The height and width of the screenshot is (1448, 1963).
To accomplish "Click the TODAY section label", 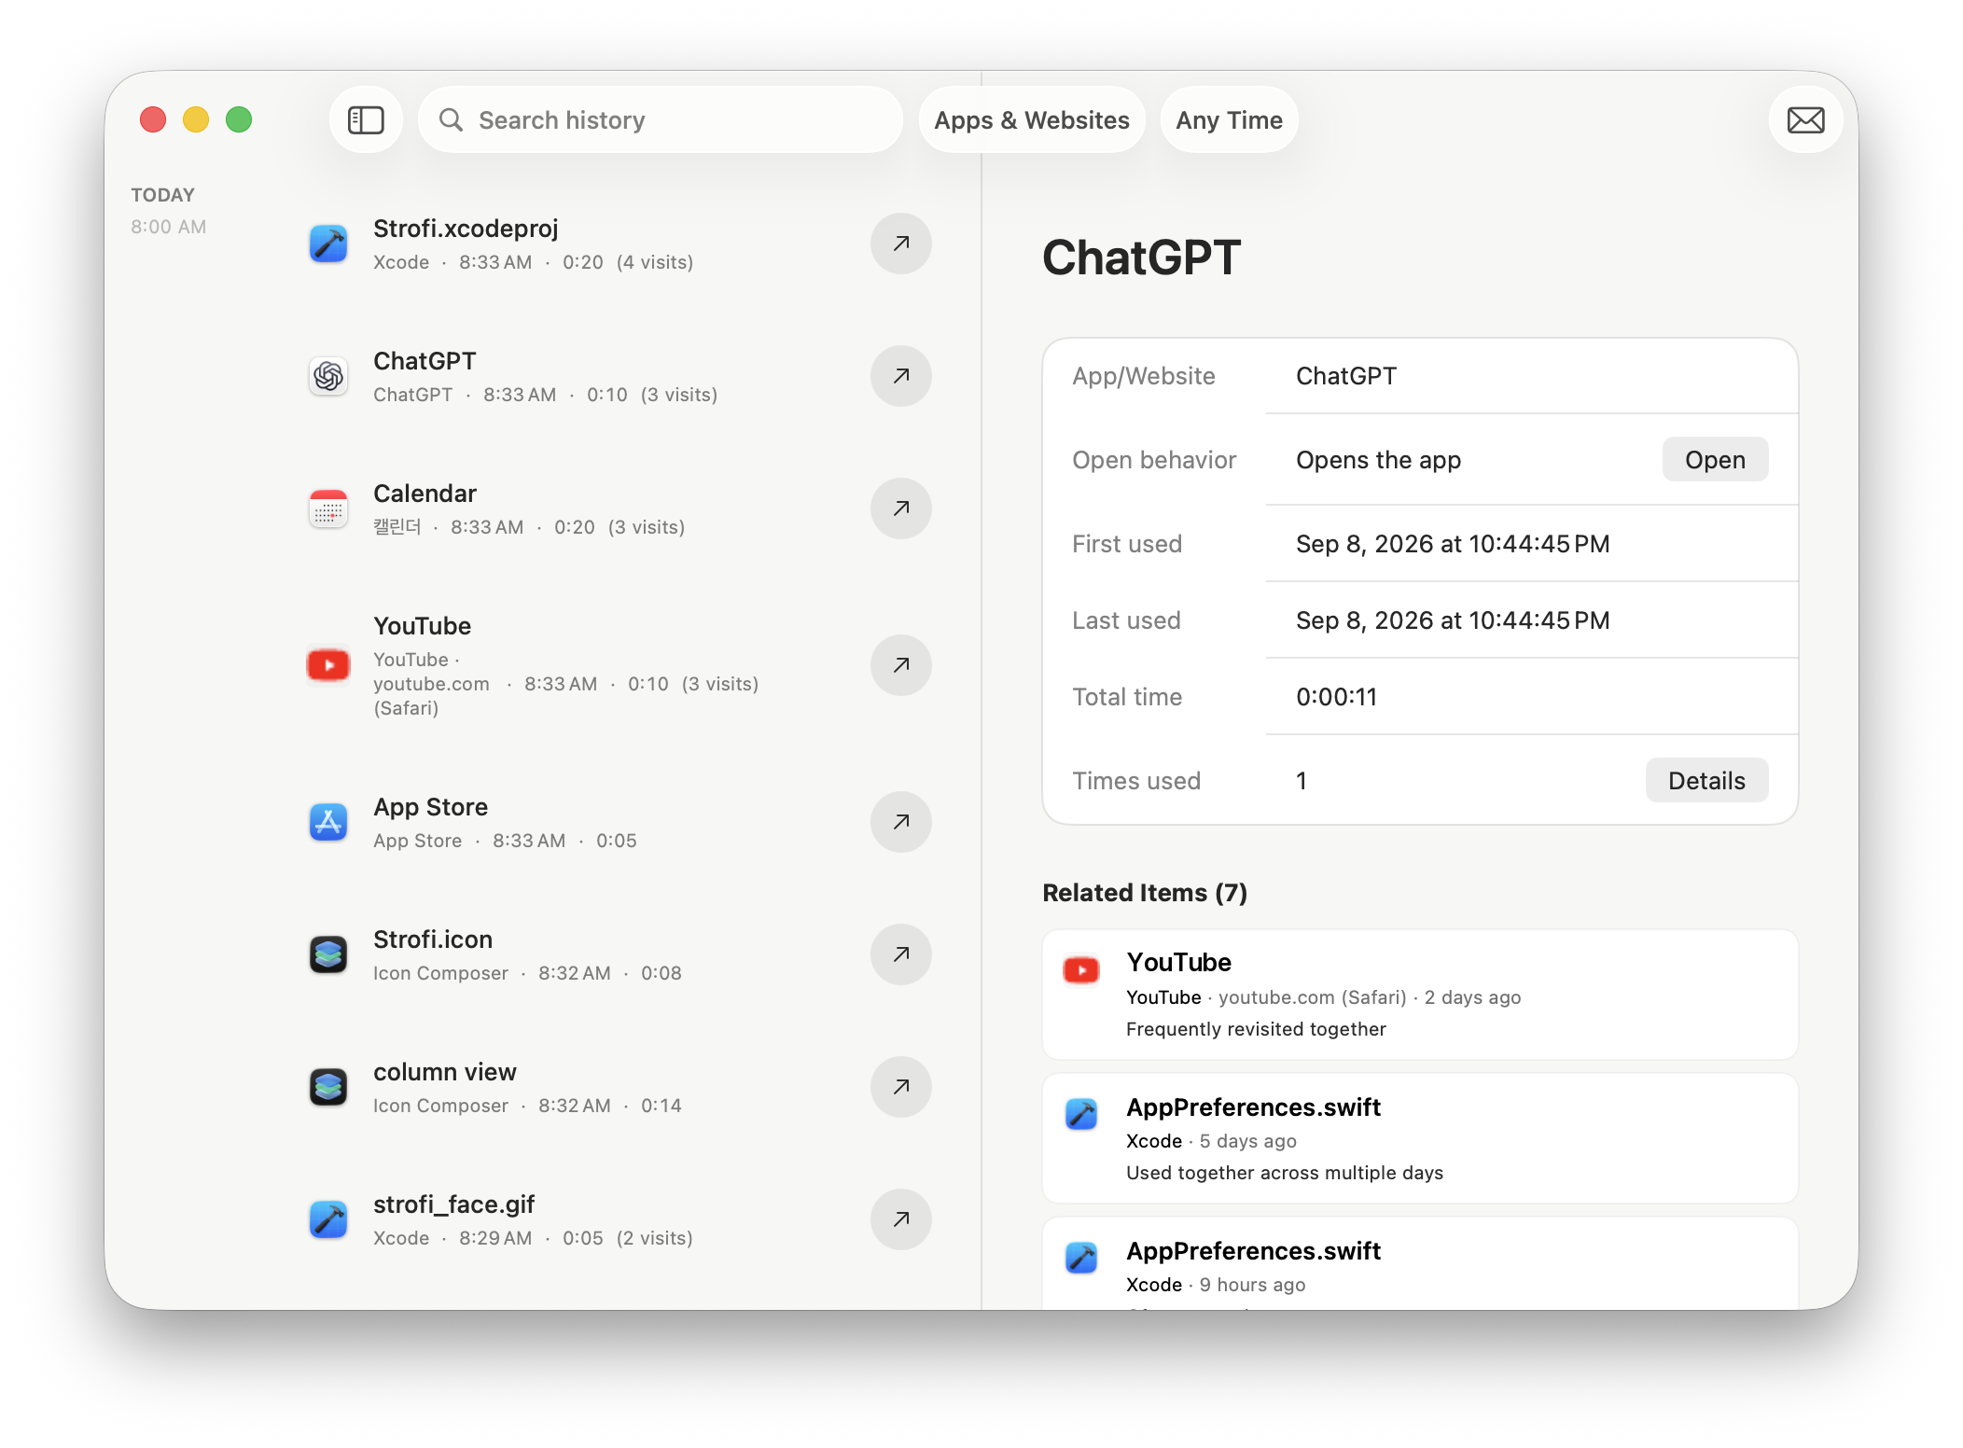I will click(162, 195).
